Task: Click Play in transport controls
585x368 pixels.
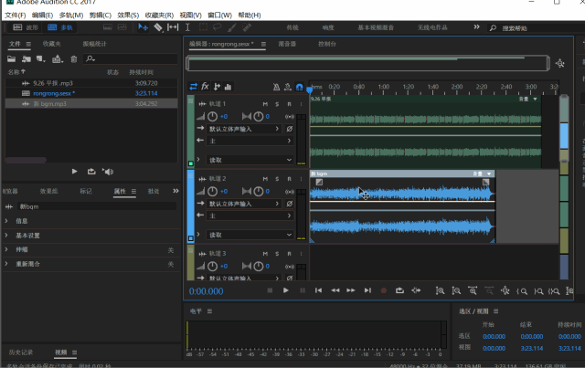Action: (286, 290)
